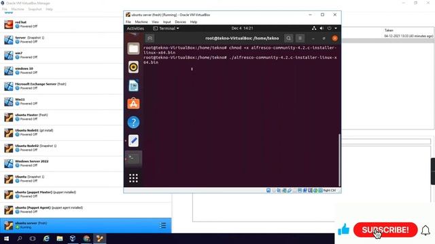Open the Help menu of VM window
The height and width of the screenshot is (244, 435).
(194, 22)
